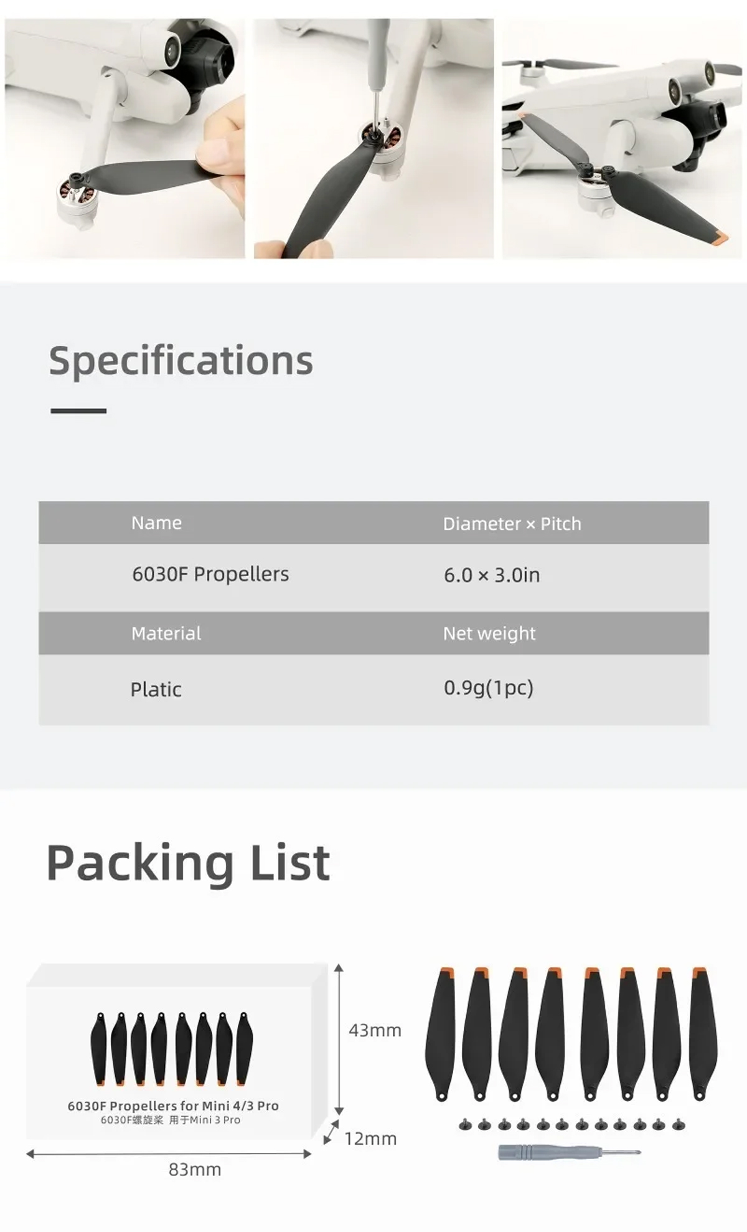The image size is (747, 1232).
Task: Click the 83mm width dimension label
Action: 195,1170
